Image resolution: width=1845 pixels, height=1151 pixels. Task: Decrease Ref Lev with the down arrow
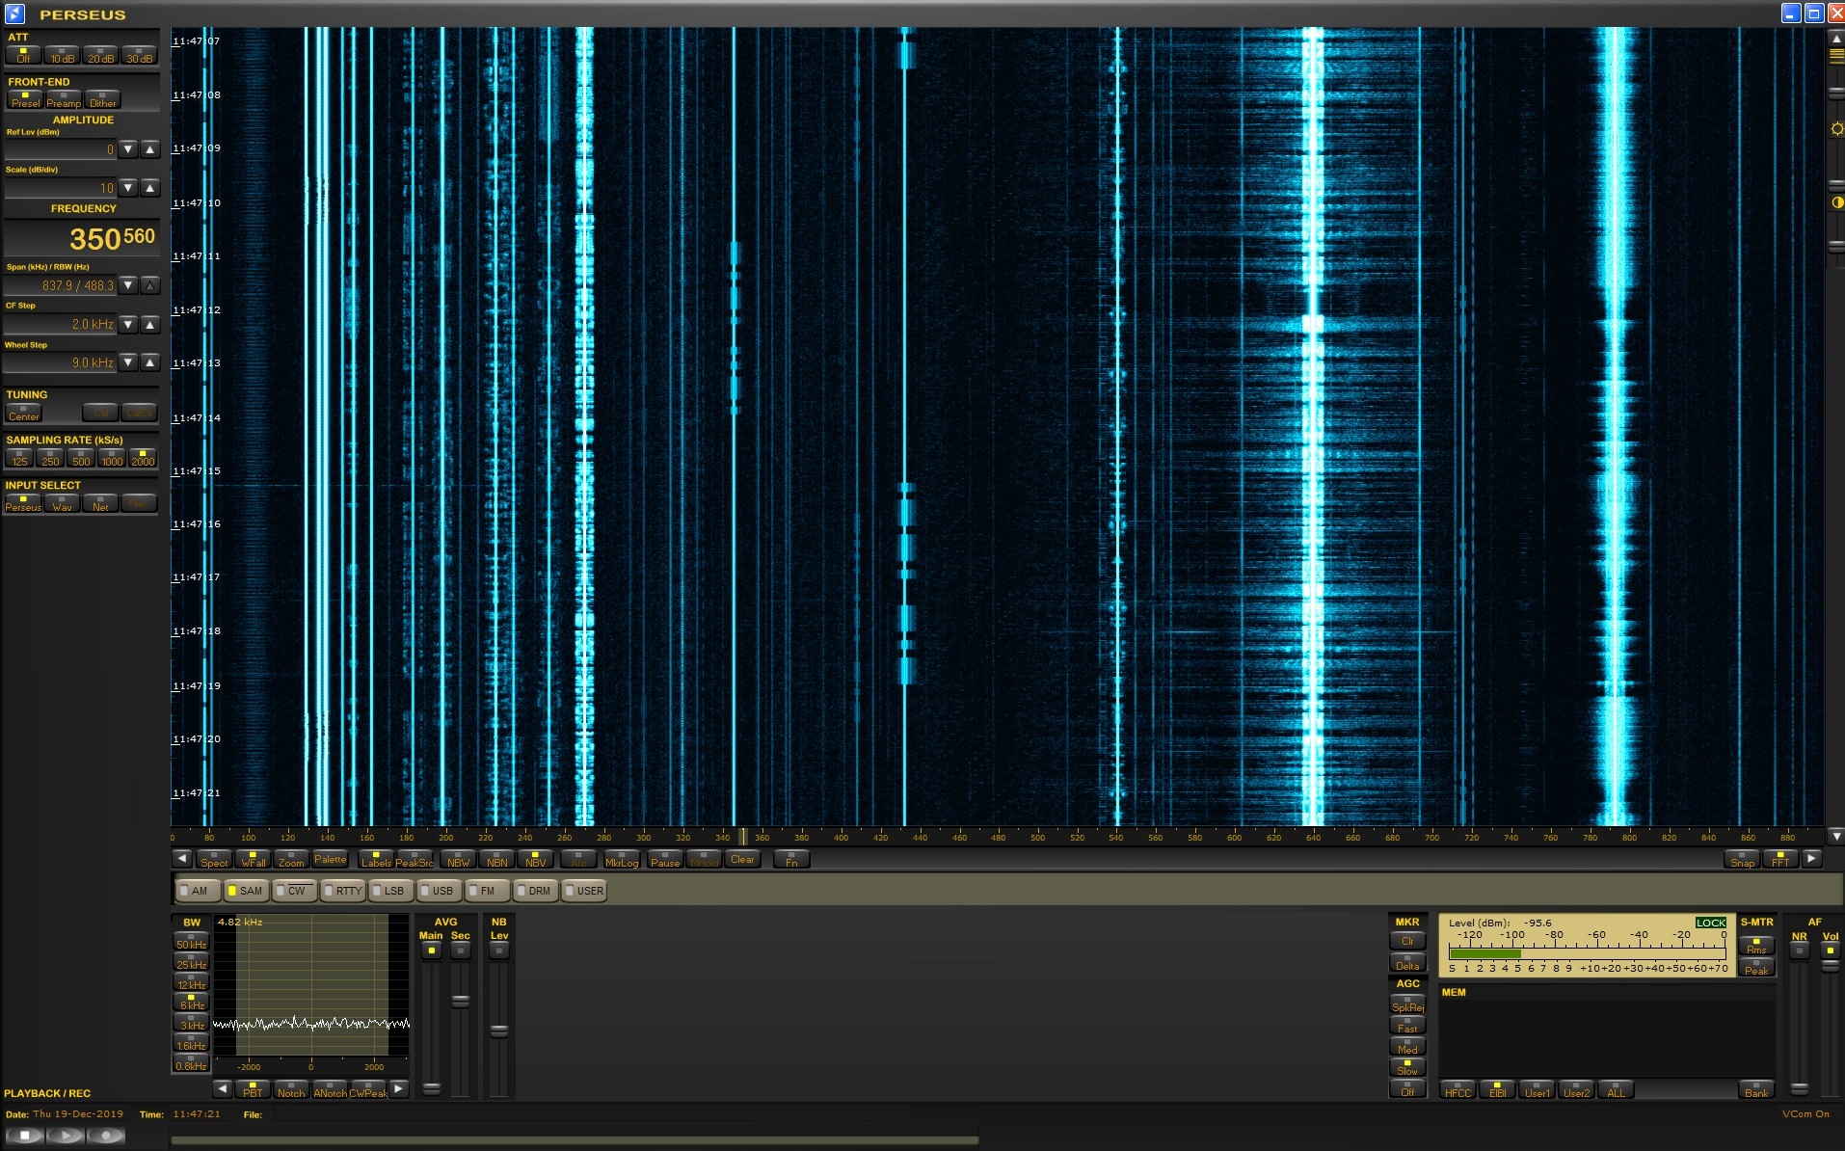click(128, 149)
